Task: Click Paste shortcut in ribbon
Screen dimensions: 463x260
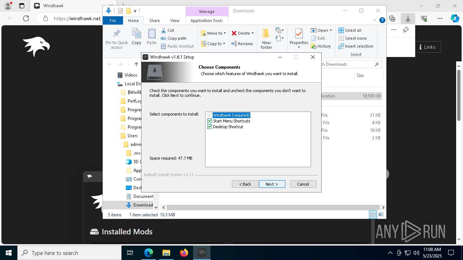Action: coord(177,46)
